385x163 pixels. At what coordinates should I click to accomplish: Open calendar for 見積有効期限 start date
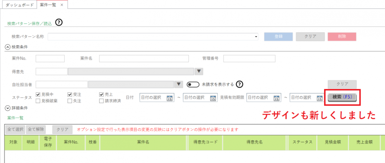[276, 98]
